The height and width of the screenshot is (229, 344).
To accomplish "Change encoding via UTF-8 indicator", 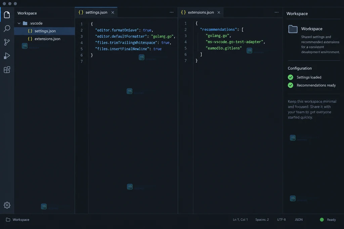I will [281, 220].
